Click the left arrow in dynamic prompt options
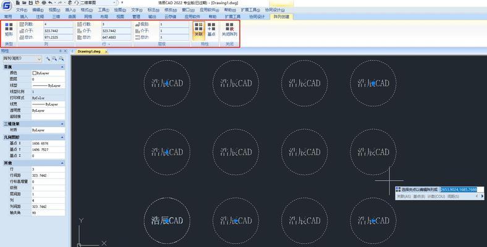The width and height of the screenshot is (487, 247). point(477,196)
